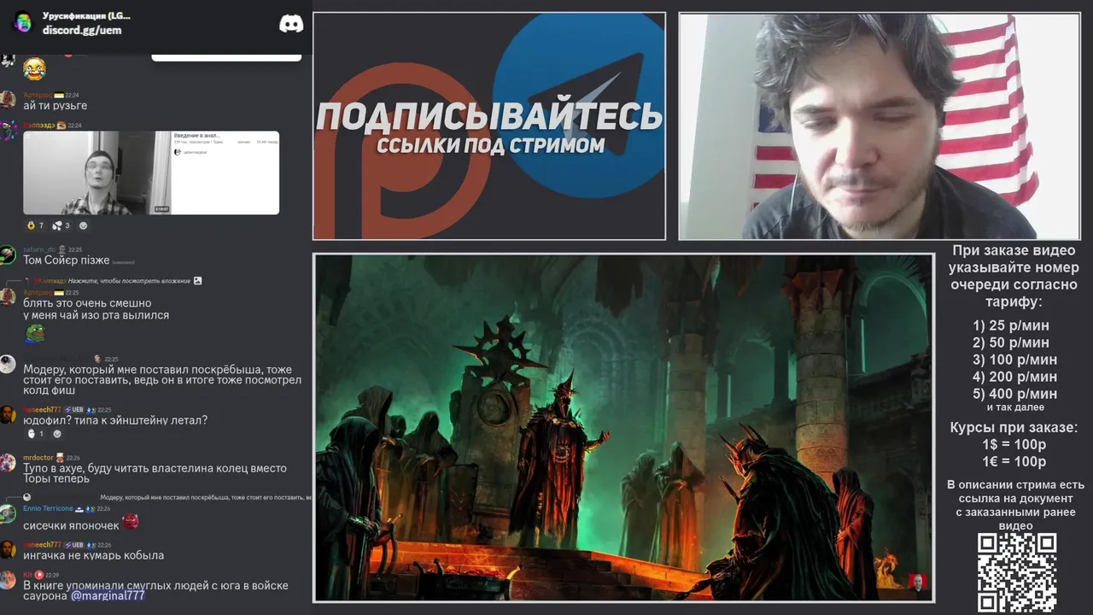Open Кэлпэздэ avatar beside video embed
Image resolution: width=1093 pixels, height=615 pixels.
(8, 130)
